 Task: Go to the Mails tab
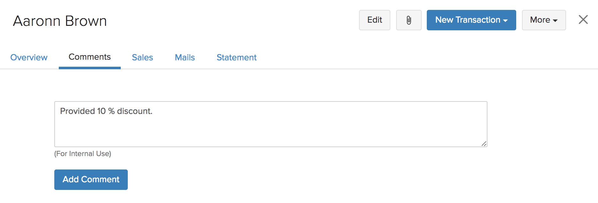tap(185, 57)
